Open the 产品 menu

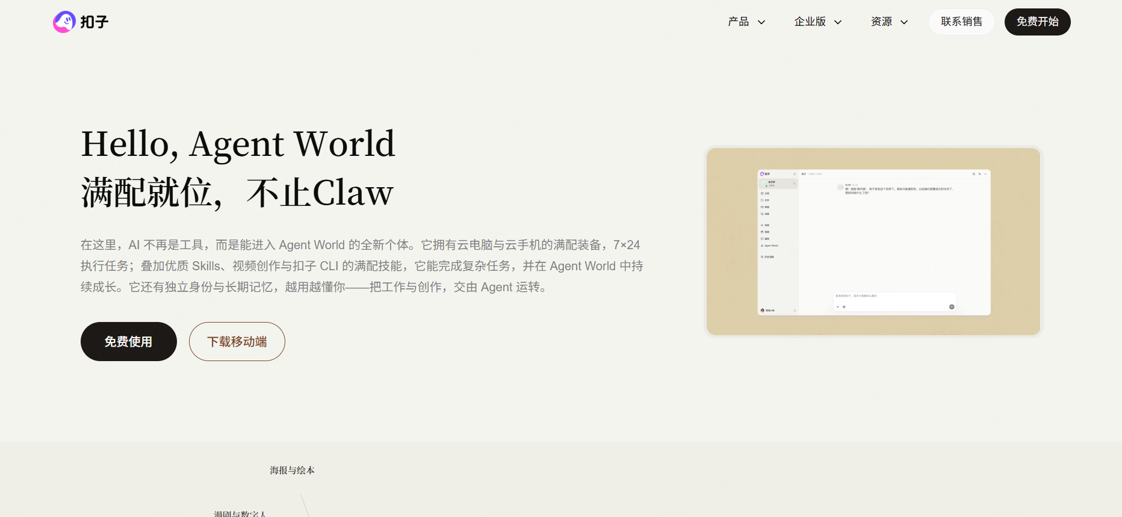coord(739,22)
